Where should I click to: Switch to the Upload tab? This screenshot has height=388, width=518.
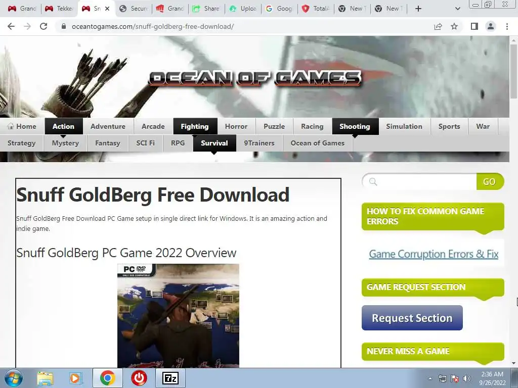[x=243, y=9]
